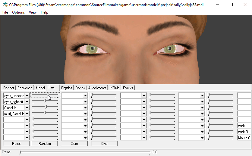The width and height of the screenshot is (252, 156).
Task: Open the Options menu
Action: (x=18, y=12)
